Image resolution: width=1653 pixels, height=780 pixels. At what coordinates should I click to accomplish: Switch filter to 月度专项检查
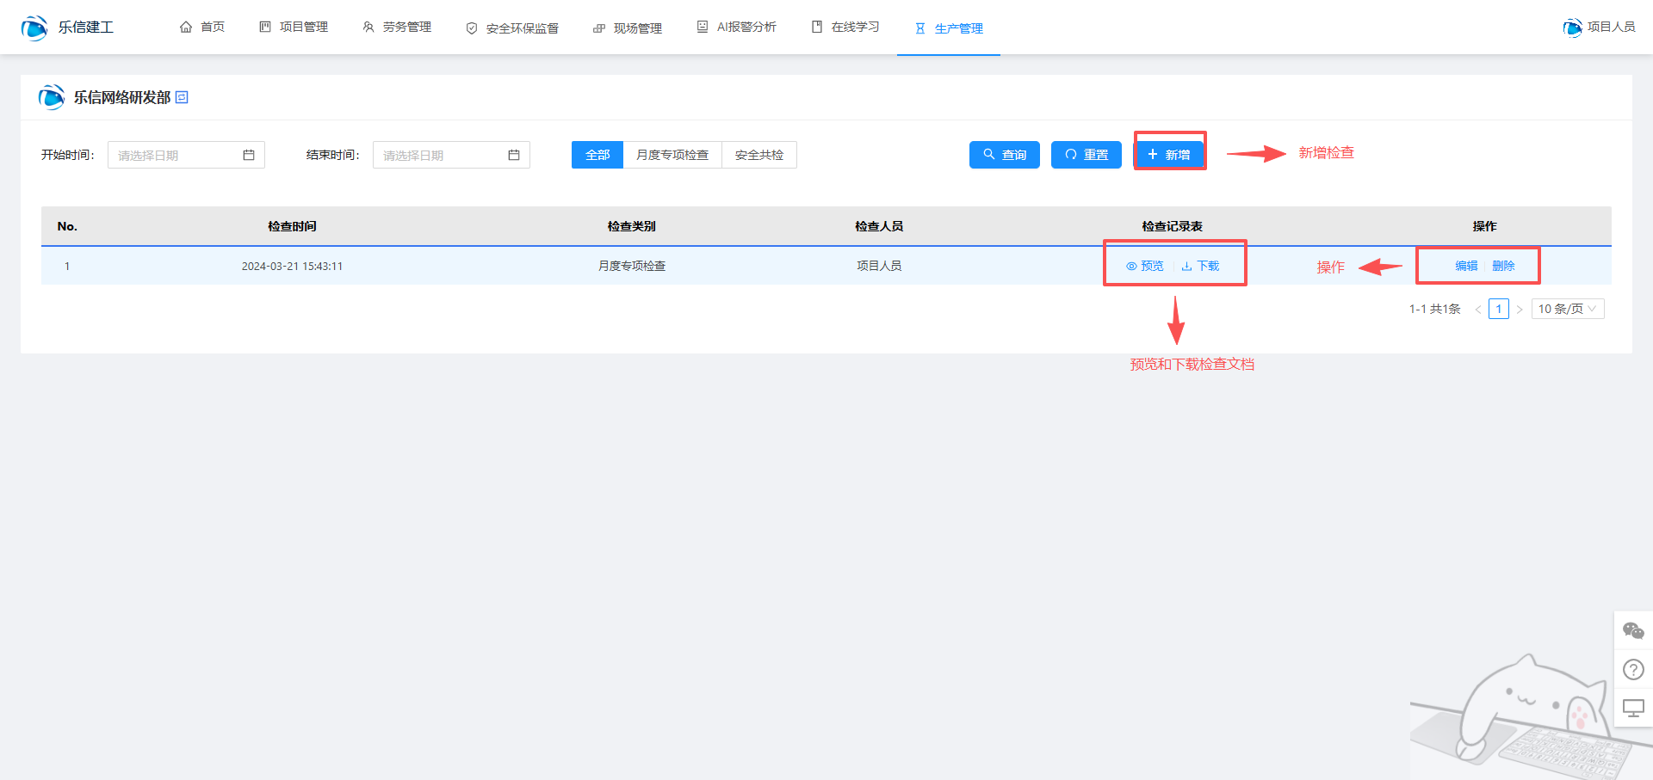672,155
